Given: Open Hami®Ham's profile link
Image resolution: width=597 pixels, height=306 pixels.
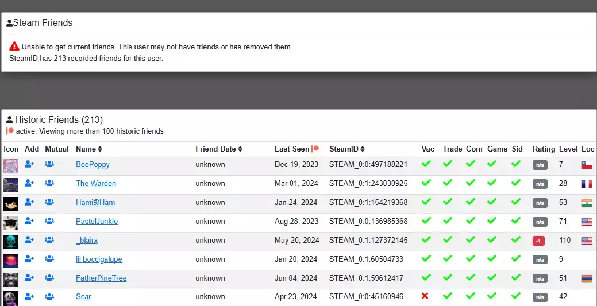Looking at the screenshot, I should click(95, 203).
